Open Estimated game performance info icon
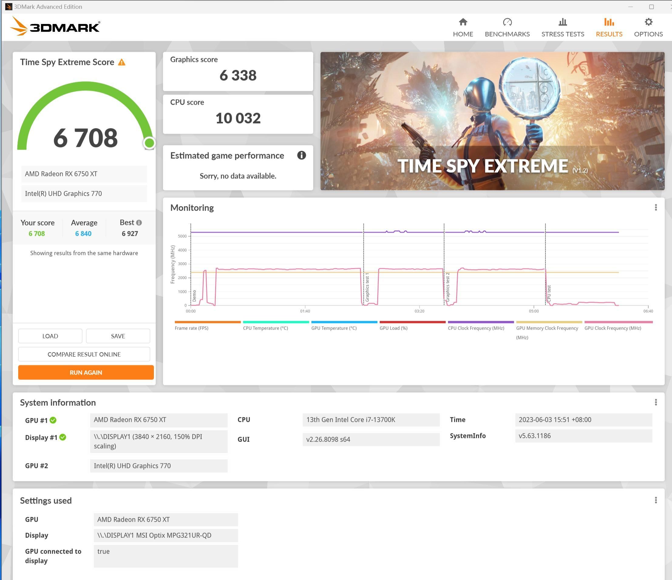The image size is (672, 580). click(301, 155)
